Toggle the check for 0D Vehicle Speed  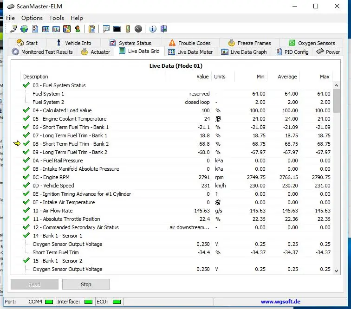coord(26,186)
